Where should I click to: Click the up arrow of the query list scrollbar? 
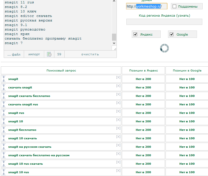[114, 1]
